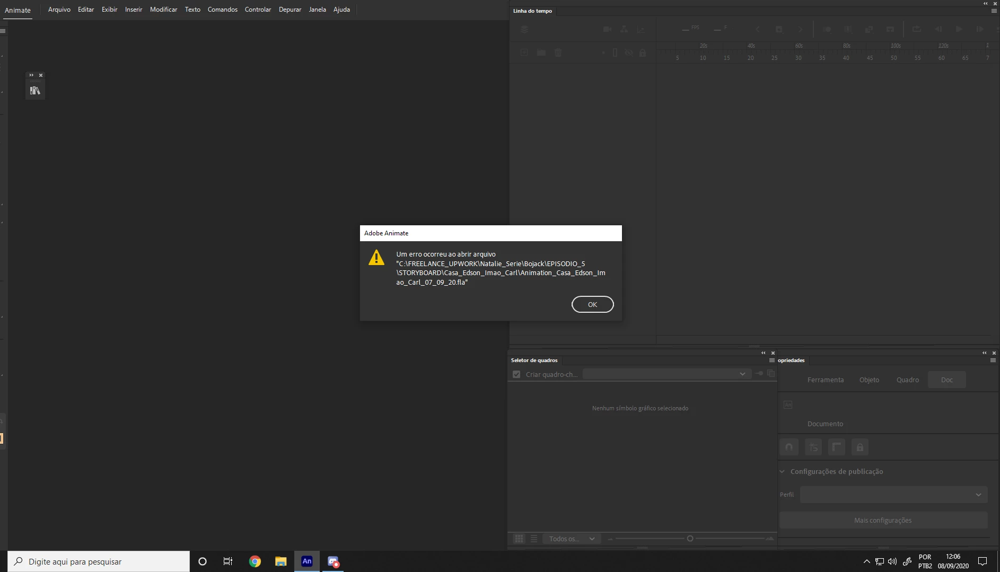Click the camera icon in timeline toolbar
Viewport: 1000px width, 572px height.
point(607,29)
